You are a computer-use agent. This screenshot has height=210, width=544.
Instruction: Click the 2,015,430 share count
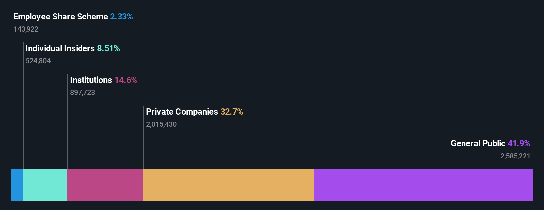[x=161, y=124]
